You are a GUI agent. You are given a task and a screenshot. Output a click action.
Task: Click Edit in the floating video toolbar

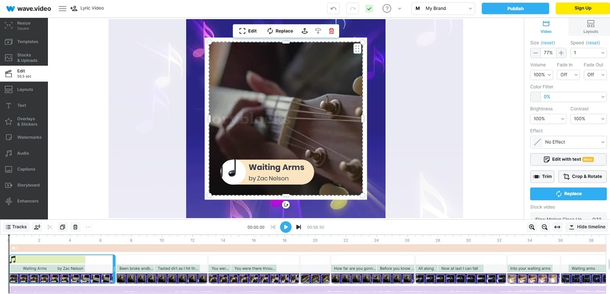coord(248,31)
